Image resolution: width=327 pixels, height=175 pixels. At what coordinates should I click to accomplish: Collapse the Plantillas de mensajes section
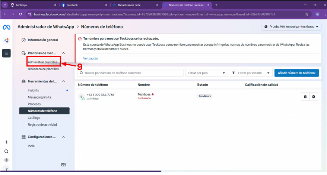[63, 53]
